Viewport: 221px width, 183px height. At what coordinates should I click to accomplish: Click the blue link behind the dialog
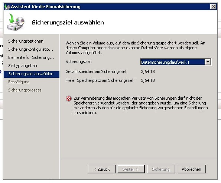1,71
